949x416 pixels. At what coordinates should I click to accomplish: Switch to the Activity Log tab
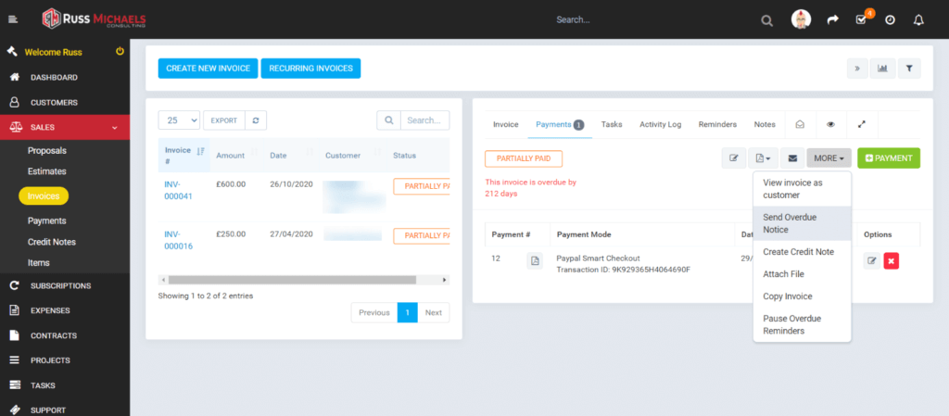(x=660, y=124)
